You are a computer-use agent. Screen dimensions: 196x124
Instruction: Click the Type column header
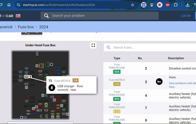[x=117, y=58]
